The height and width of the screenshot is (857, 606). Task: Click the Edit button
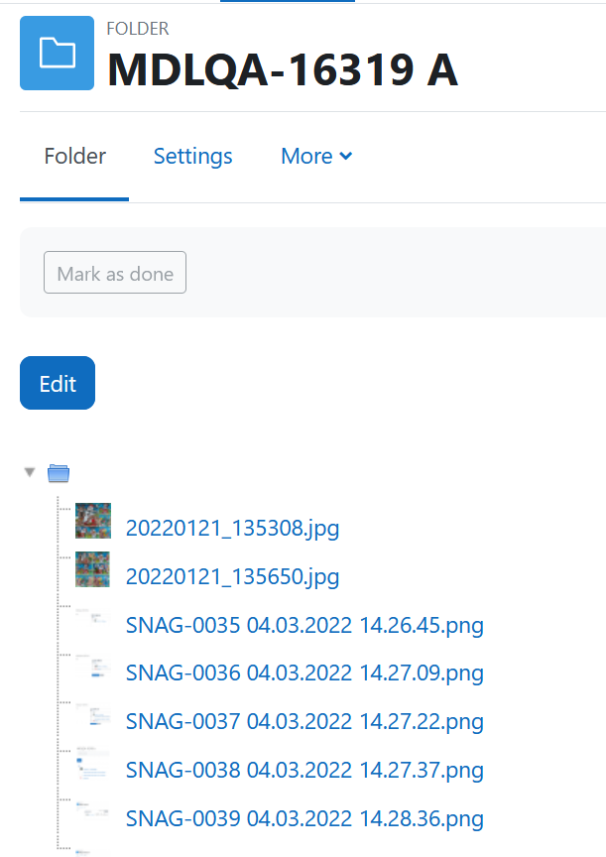pyautogui.click(x=58, y=383)
